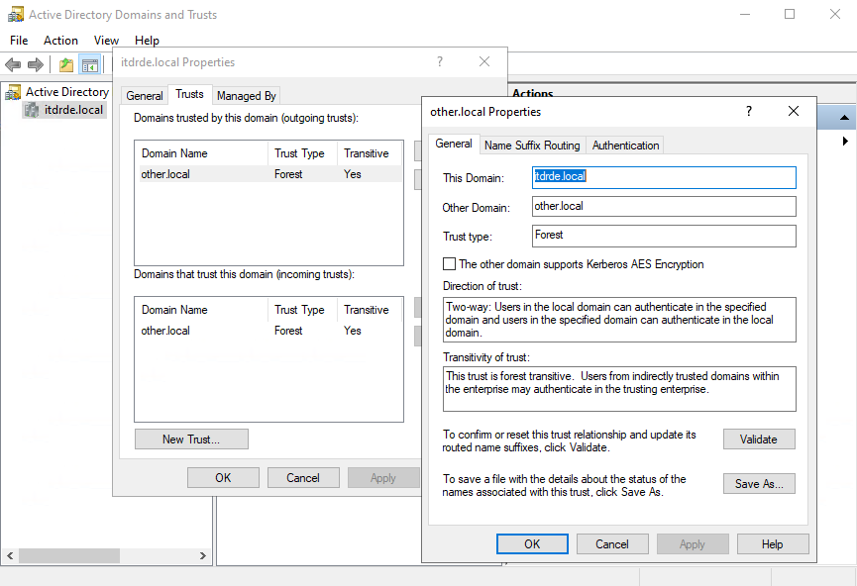Select the Active Directory root node icon
This screenshot has width=857, height=586.
tap(13, 92)
